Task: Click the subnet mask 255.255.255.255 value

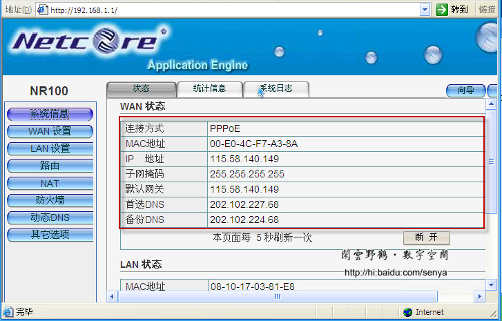Action: (247, 174)
